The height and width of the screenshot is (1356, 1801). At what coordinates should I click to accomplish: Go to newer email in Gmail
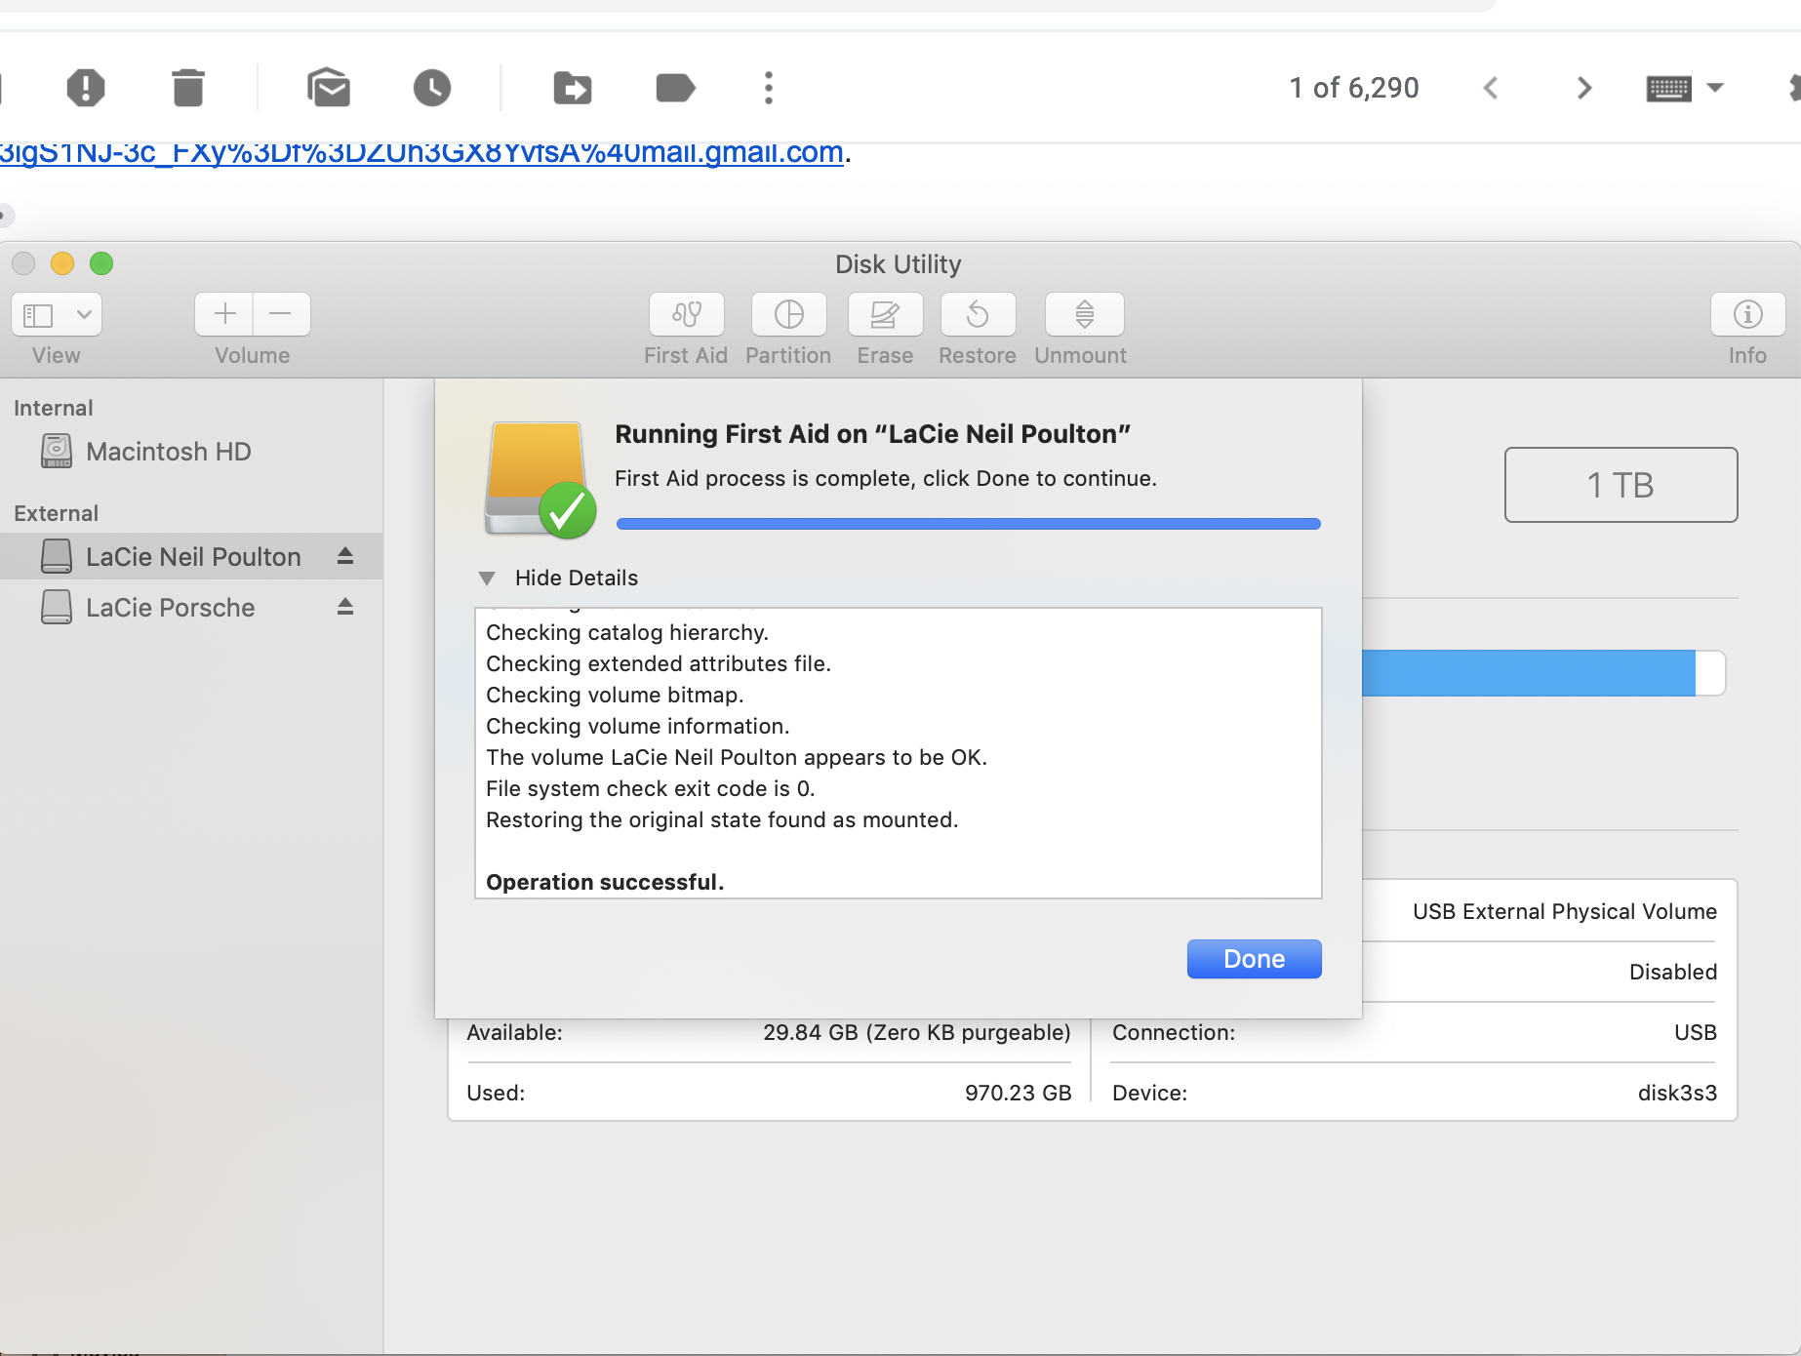pos(1491,89)
